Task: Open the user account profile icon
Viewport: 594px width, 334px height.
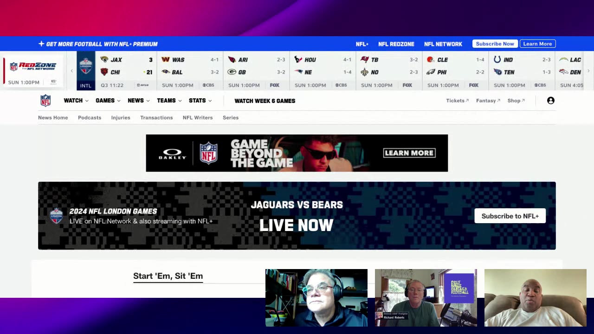Action: click(x=551, y=101)
